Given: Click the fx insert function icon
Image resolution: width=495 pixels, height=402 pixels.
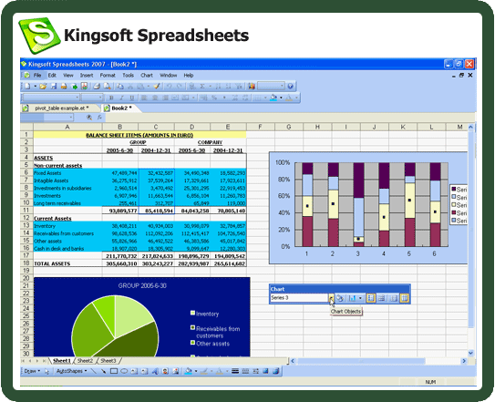Looking at the screenshot, I should [99, 118].
